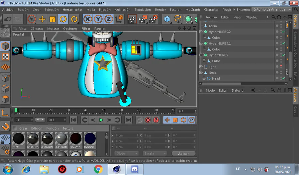Click the Play Forwards button
Image resolution: width=299 pixels, height=175 pixels.
coord(101,120)
